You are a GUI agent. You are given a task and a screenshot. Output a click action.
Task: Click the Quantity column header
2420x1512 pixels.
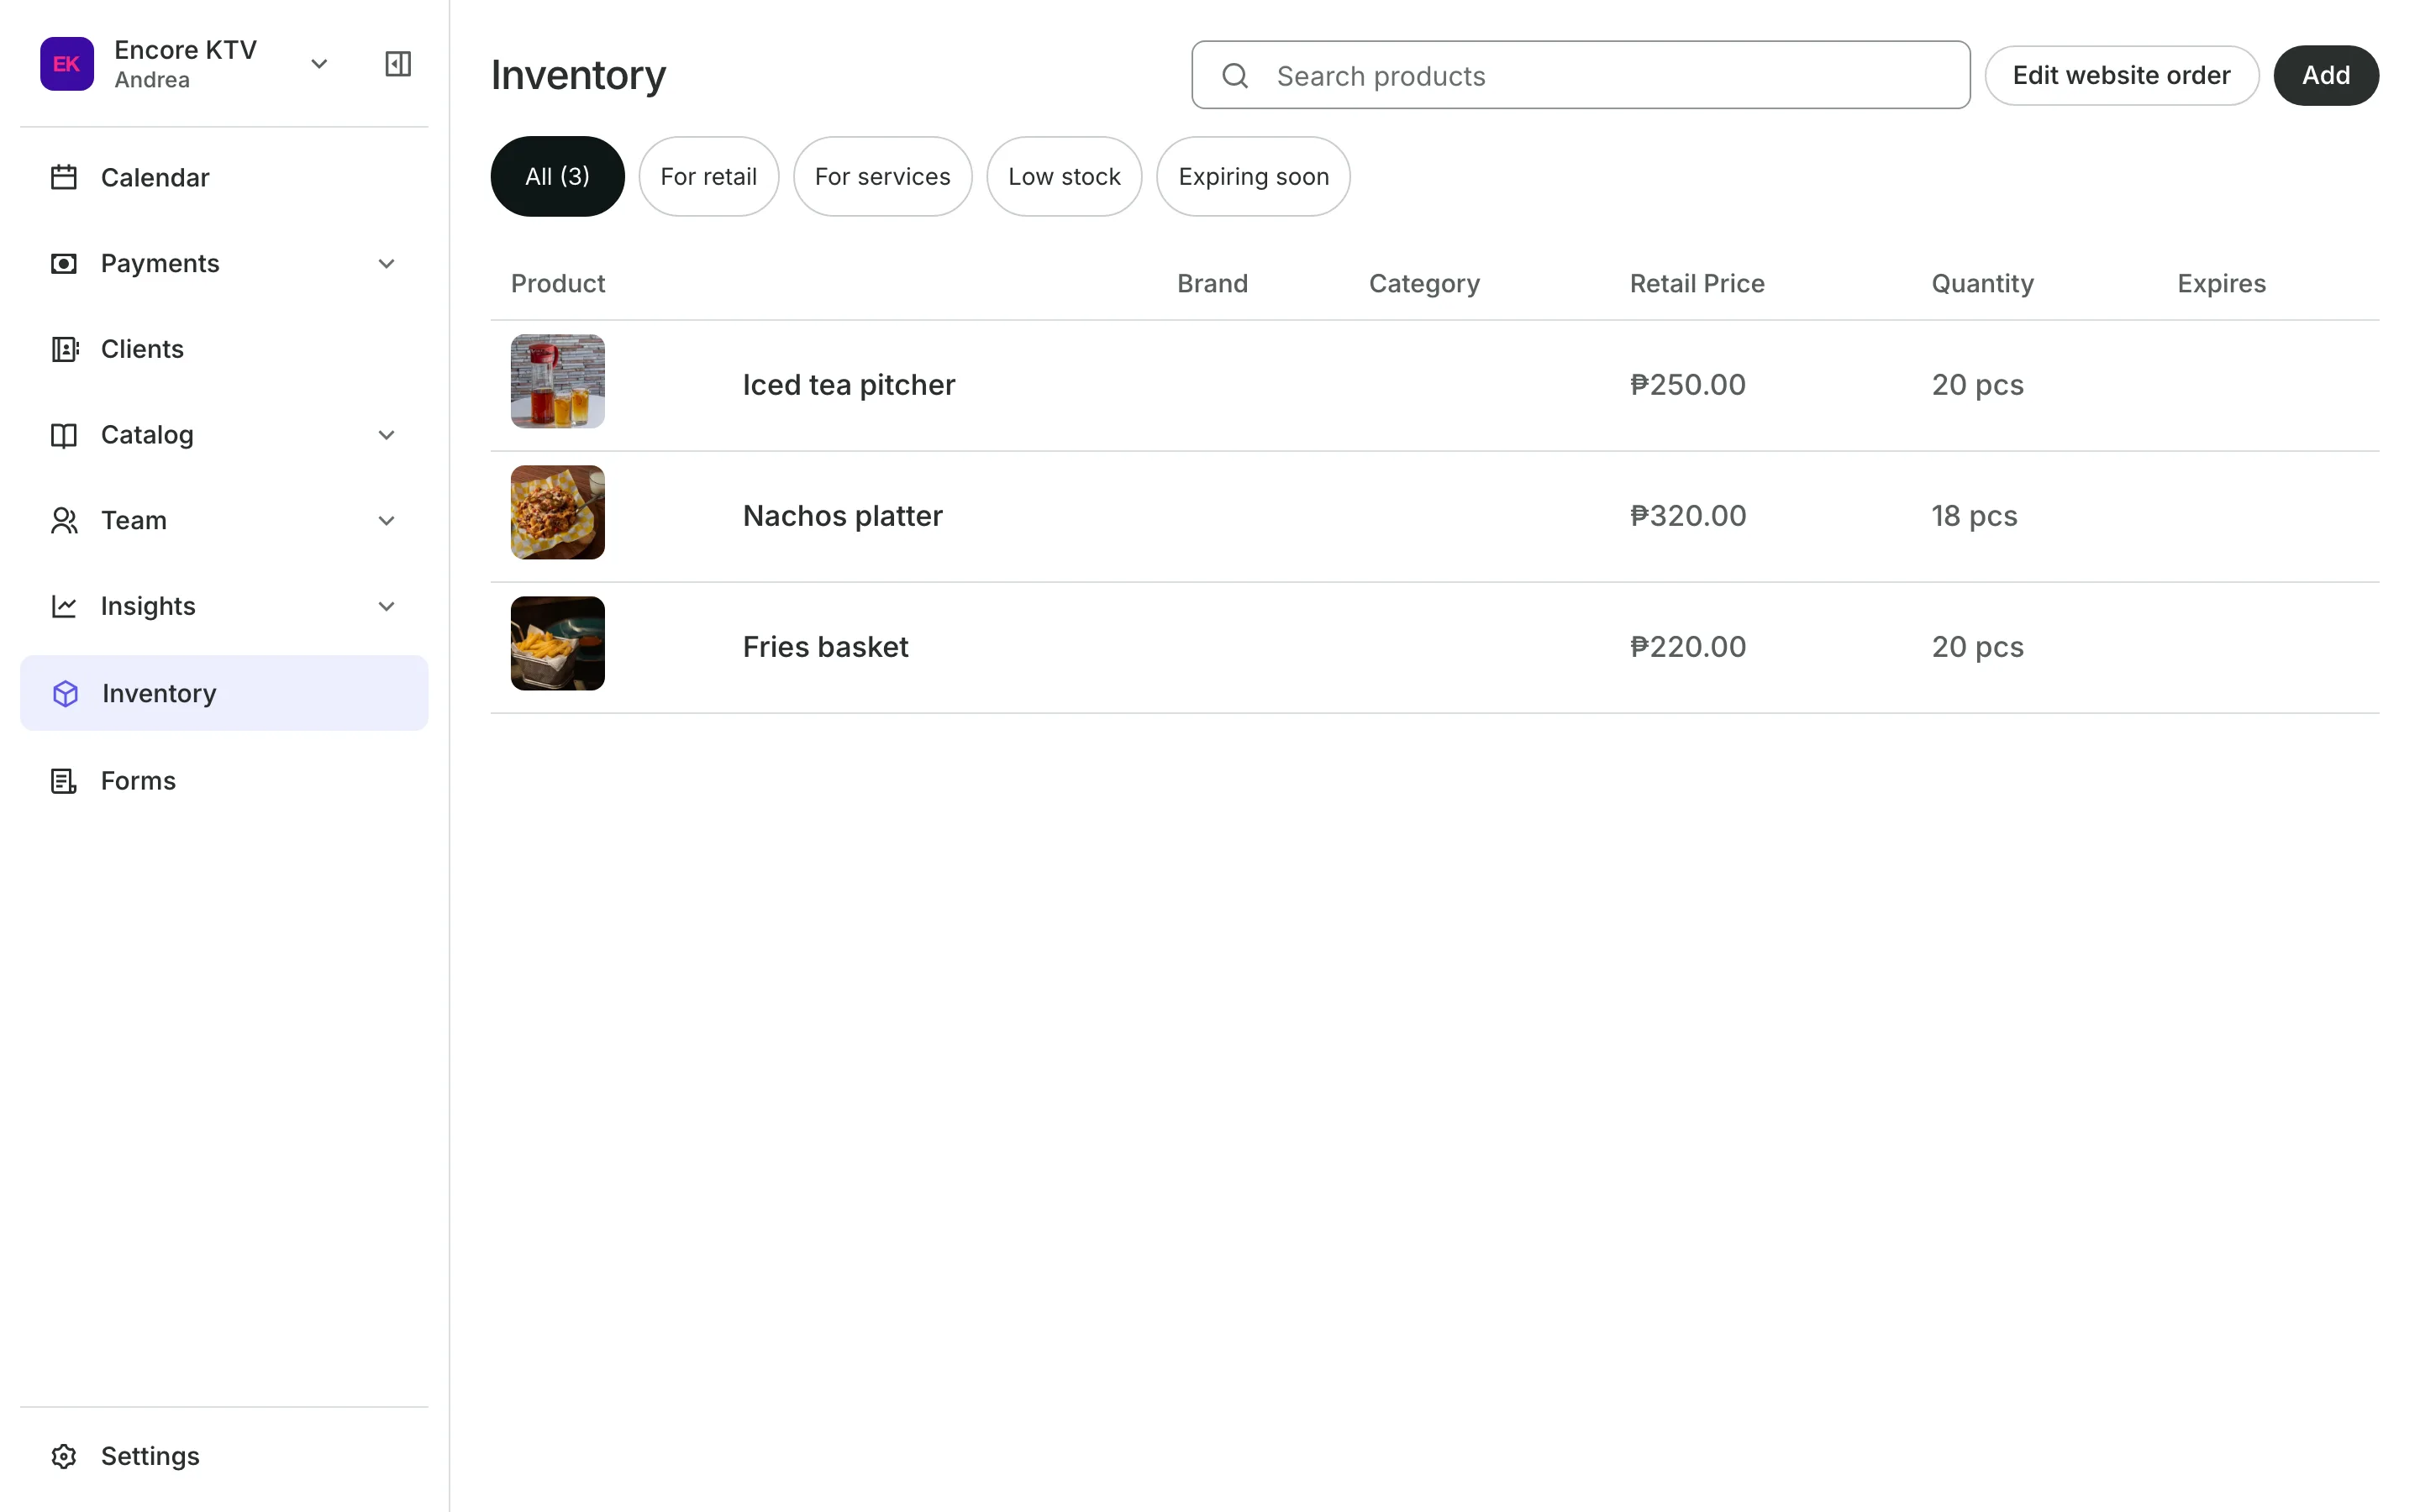point(1982,284)
